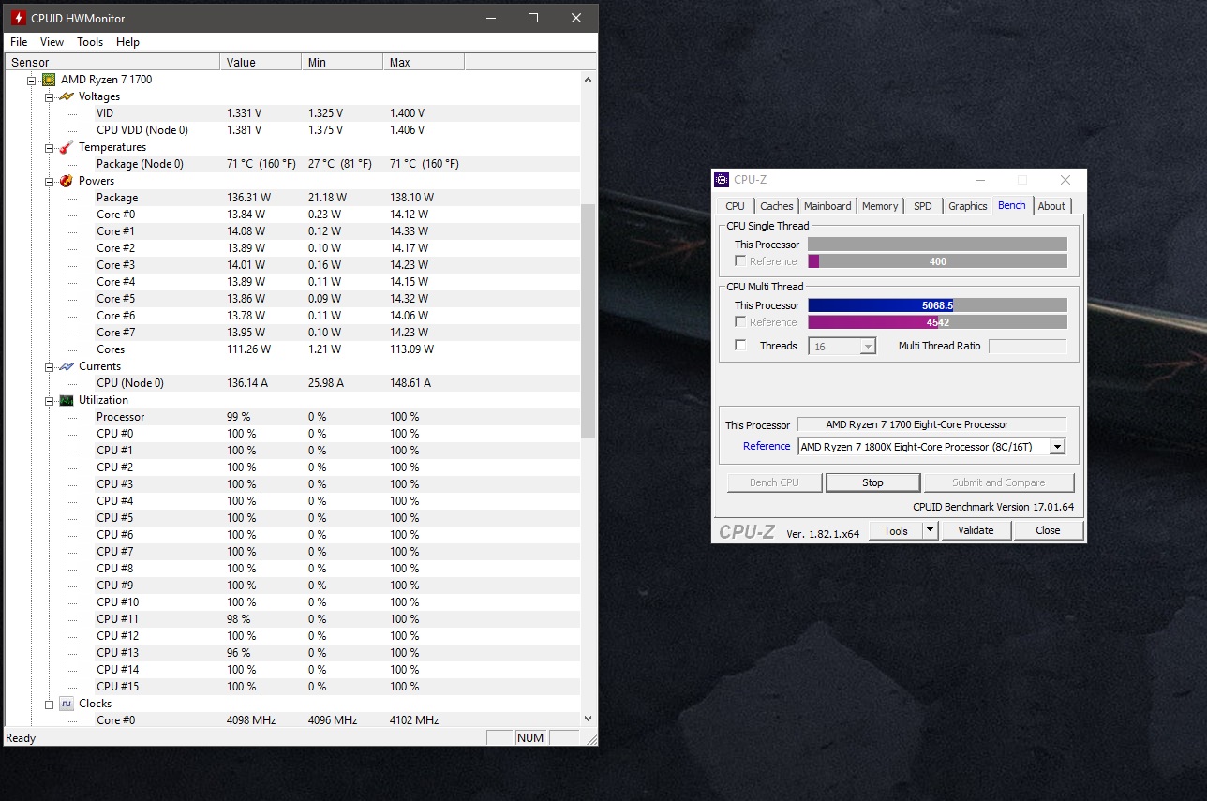Viewport: 1207px width, 801px height.
Task: Click the Multi Thread Reference 4542 bar
Action: [937, 322]
